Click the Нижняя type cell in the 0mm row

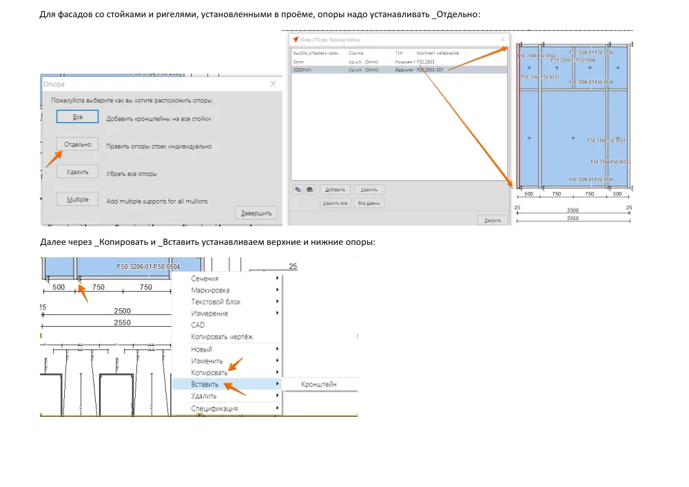pos(404,62)
